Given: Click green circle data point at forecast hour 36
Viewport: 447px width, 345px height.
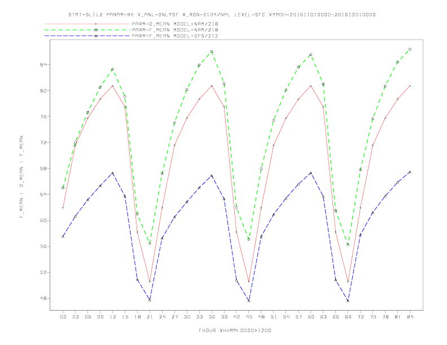Looking at the screenshot, I should pos(212,51).
